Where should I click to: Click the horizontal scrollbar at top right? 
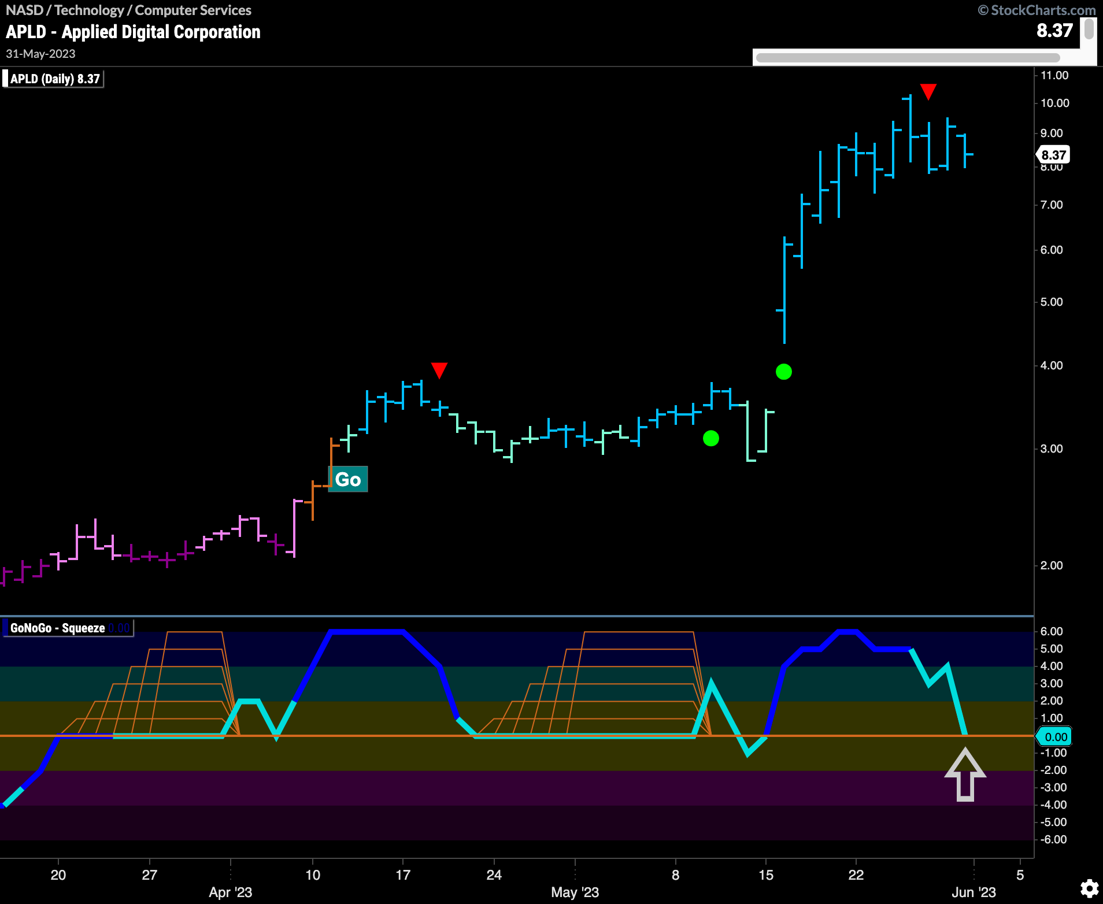908,57
